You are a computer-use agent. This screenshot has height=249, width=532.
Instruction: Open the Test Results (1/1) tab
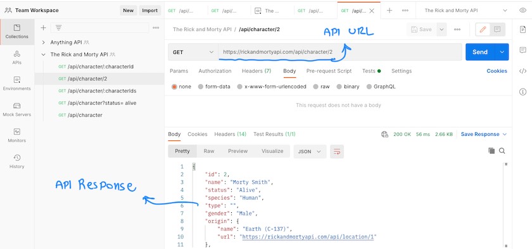pyautogui.click(x=274, y=134)
